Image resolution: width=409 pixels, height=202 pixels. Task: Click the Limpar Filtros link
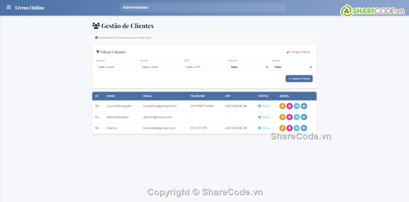(x=298, y=52)
